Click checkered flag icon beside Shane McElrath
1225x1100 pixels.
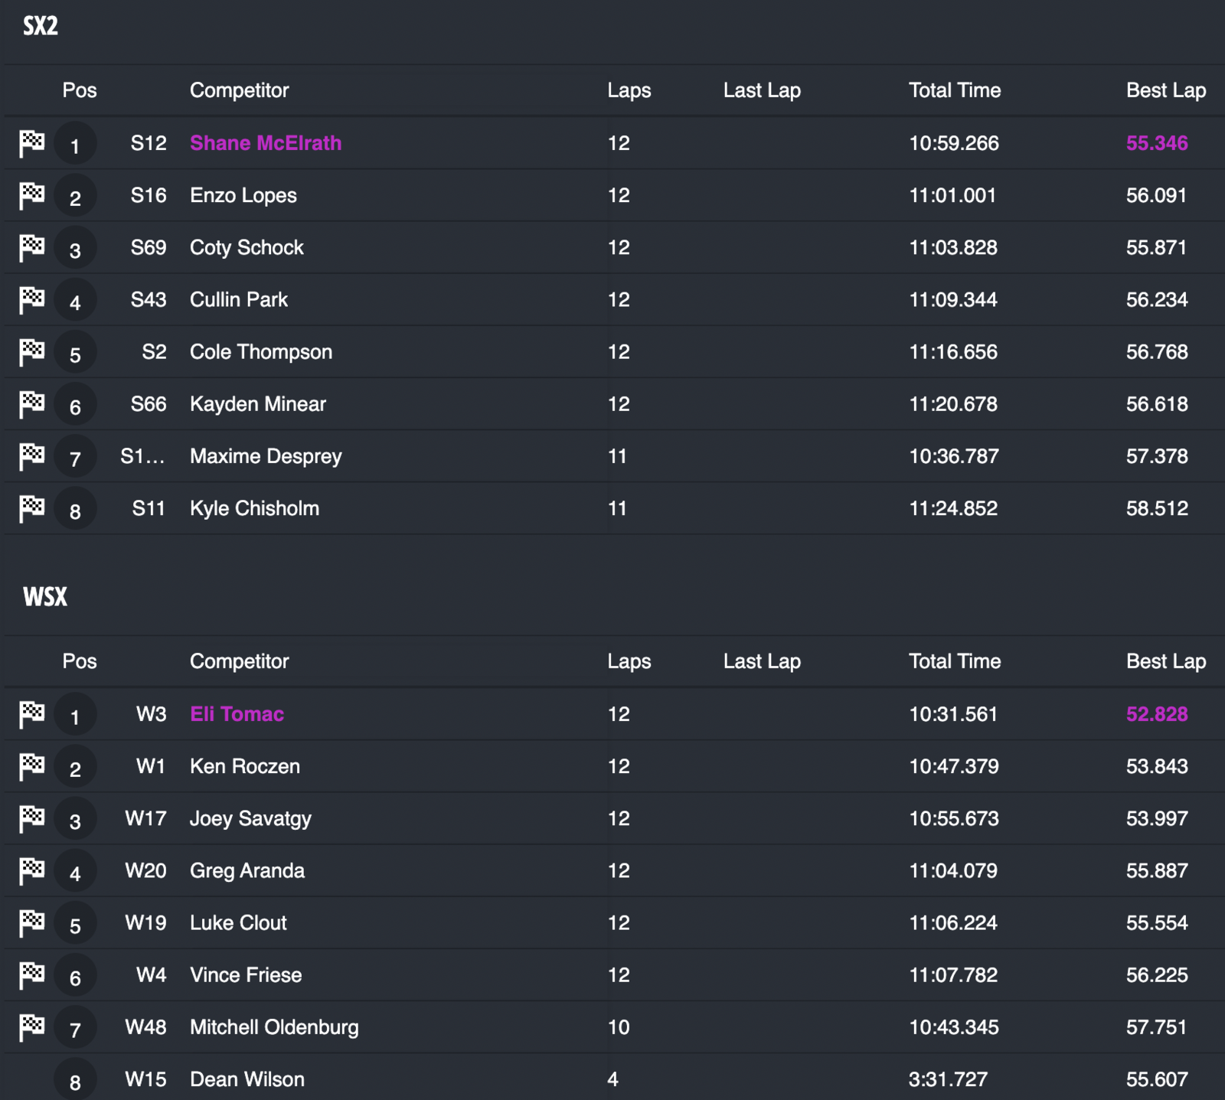(x=31, y=143)
